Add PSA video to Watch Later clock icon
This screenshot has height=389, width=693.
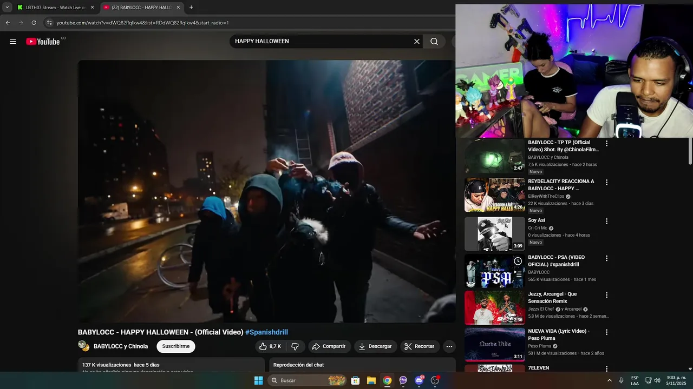(518, 261)
